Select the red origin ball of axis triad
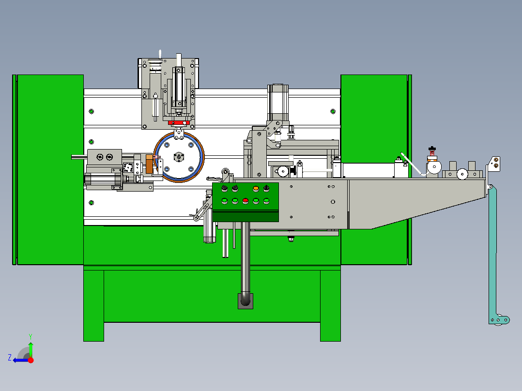This screenshot has width=522, height=391. pyautogui.click(x=31, y=360)
